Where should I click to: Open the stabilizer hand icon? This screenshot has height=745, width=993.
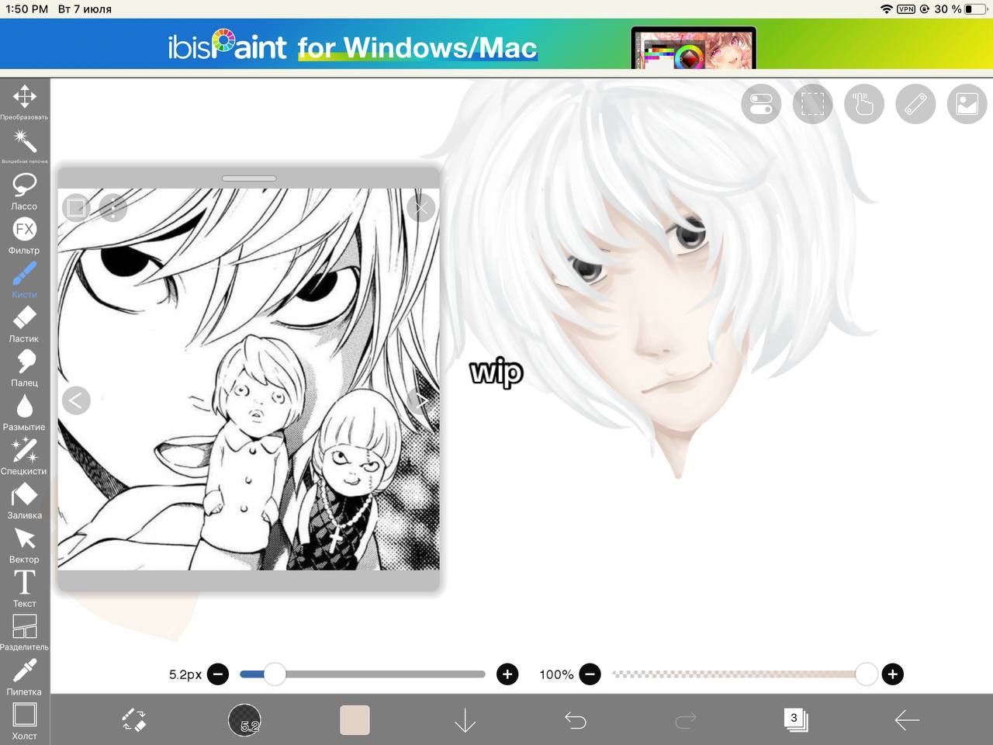click(864, 103)
